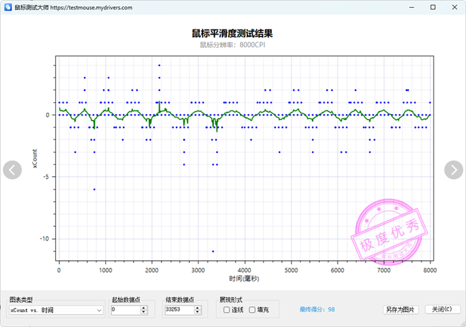Screen dimensions: 466x327
Task: Increase 结束数据点 with up arrow
Action: pos(198,307)
